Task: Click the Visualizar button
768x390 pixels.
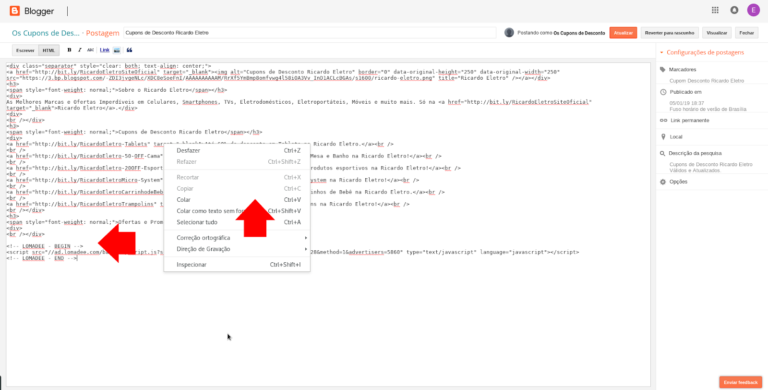Action: (717, 33)
